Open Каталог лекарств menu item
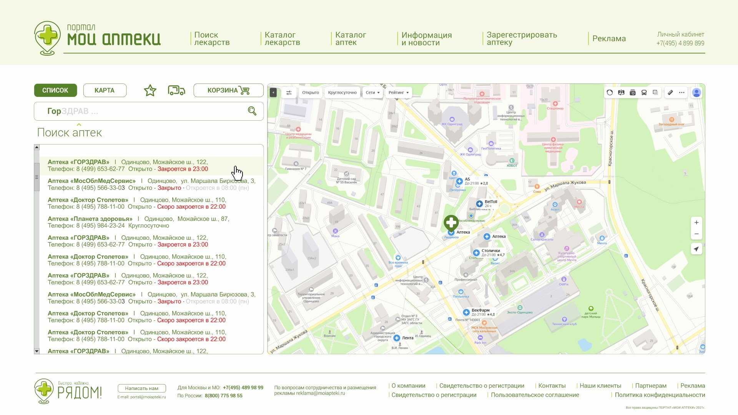Screen dimensions: 738x415 click(x=283, y=39)
